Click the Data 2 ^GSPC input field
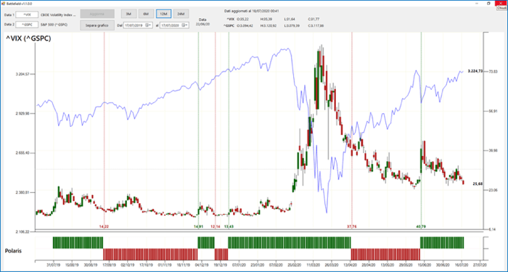 point(27,24)
